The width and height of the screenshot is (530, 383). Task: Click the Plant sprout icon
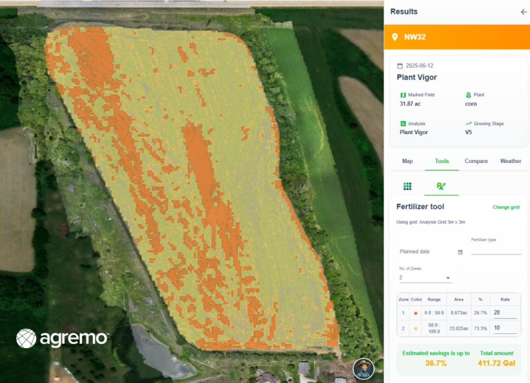[468, 95]
